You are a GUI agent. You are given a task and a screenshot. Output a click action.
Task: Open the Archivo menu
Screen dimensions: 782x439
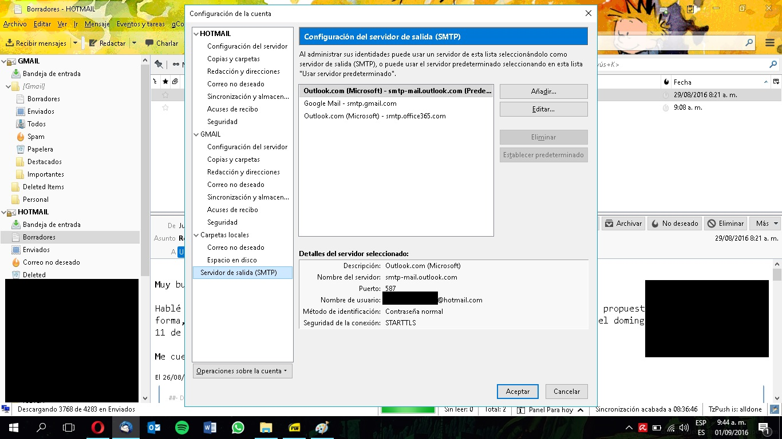coord(15,24)
